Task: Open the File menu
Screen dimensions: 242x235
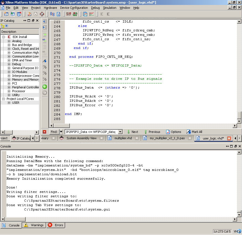Action: (x=8, y=8)
